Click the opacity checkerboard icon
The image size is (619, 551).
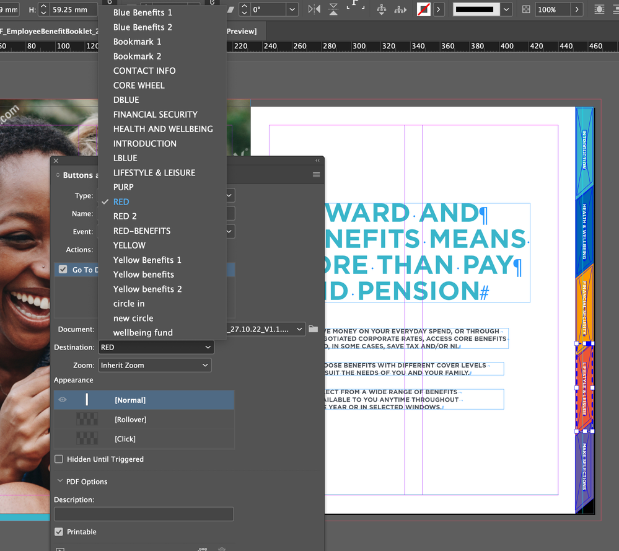(526, 10)
